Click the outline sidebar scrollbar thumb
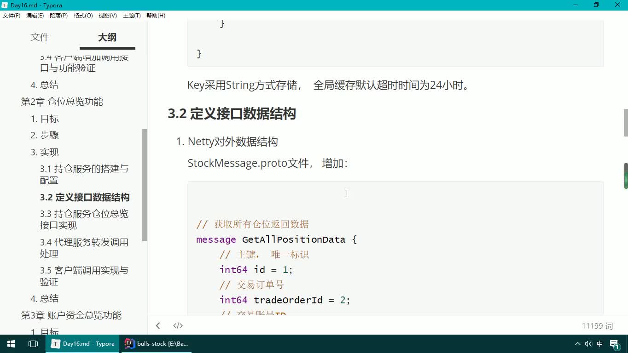Viewport: 628px width, 353px height. [145, 185]
